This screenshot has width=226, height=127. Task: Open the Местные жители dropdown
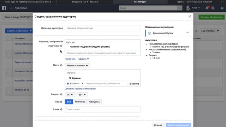[x=77, y=66]
